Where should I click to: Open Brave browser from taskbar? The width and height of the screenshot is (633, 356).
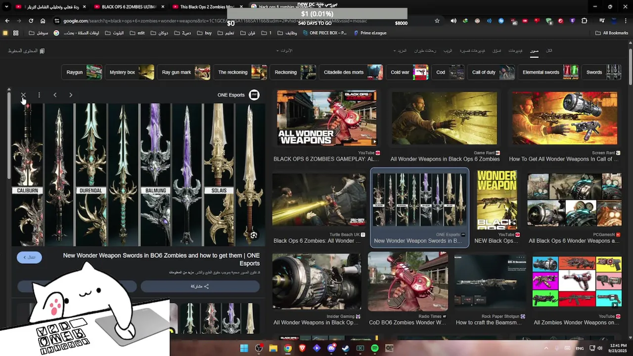(x=302, y=348)
